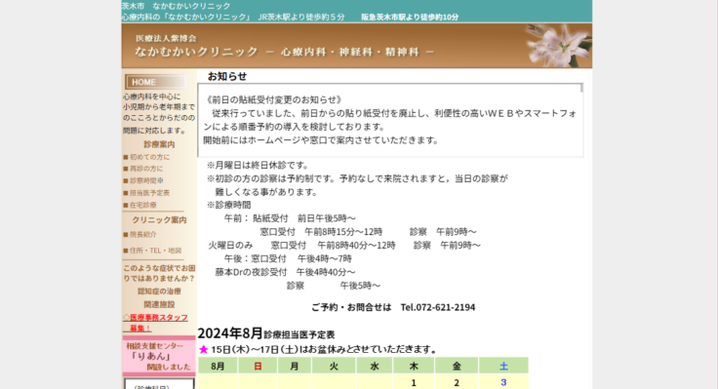Click このような症状でお困りではありませんか？ text
The image size is (718, 389).
159,273
